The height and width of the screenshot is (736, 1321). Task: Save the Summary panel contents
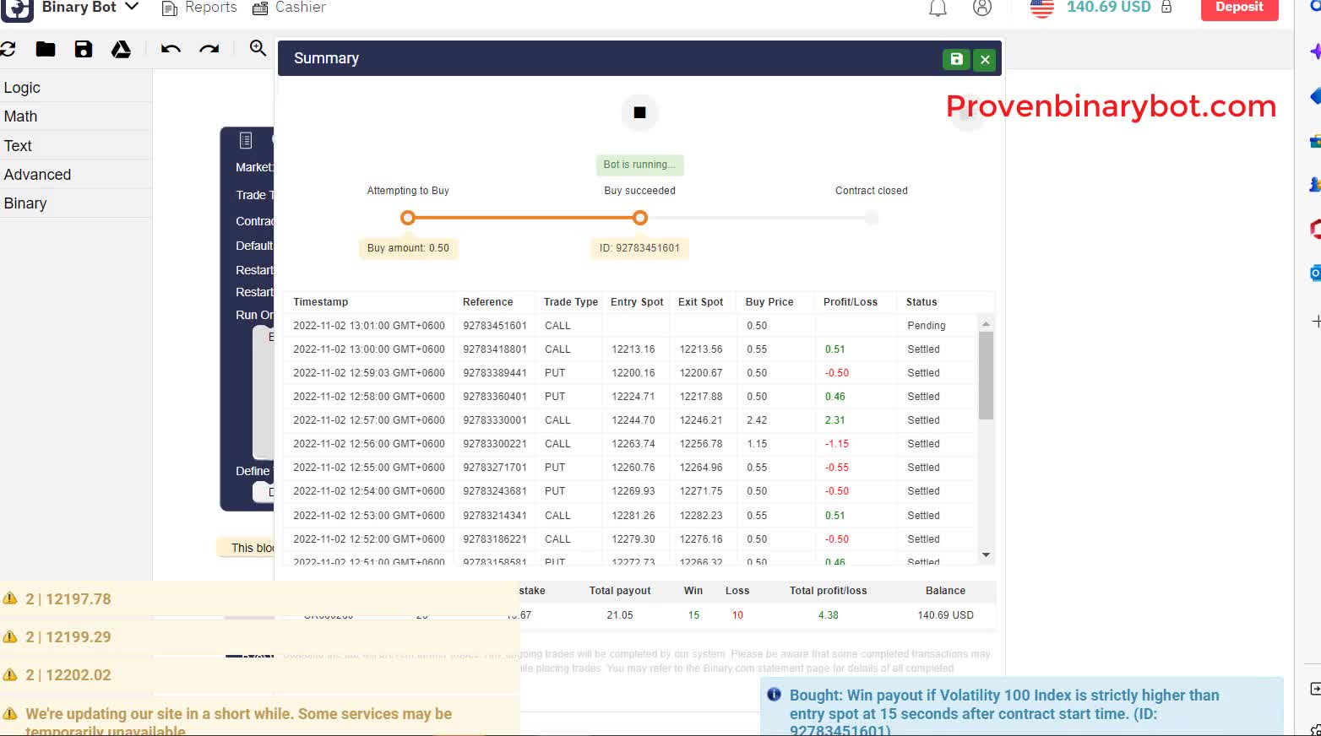956,59
